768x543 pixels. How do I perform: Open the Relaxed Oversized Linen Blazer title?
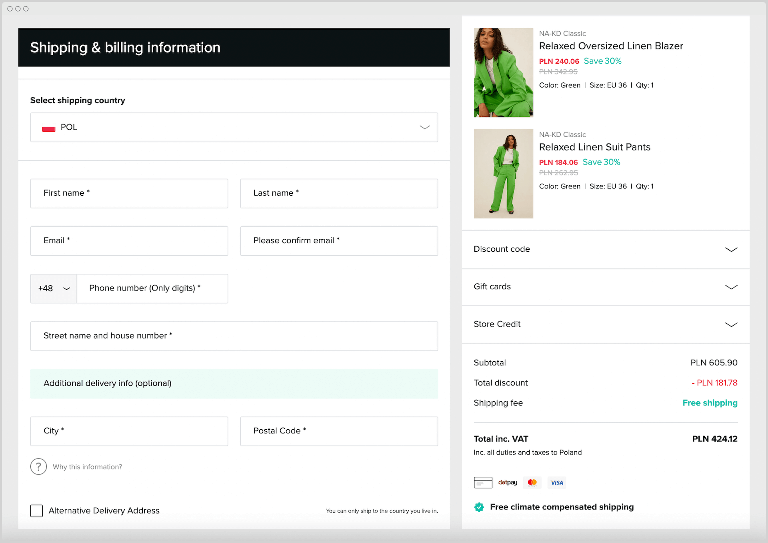pyautogui.click(x=611, y=46)
